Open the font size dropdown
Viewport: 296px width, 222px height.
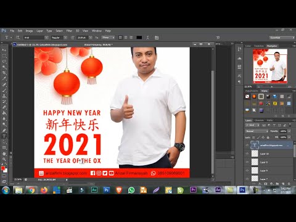(90, 38)
